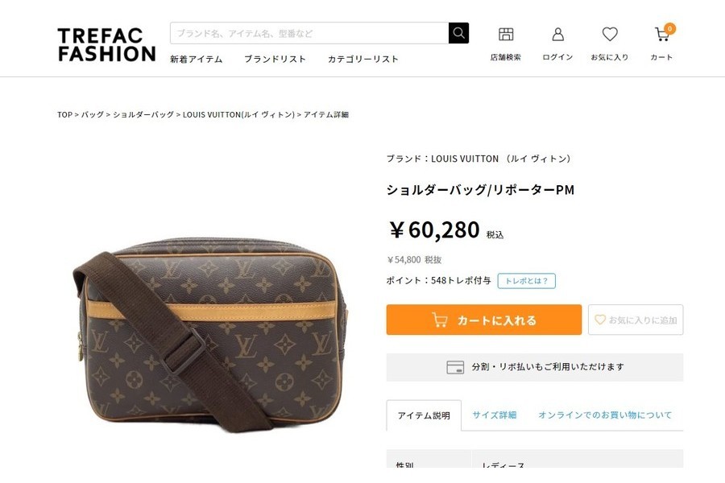The width and height of the screenshot is (725, 483).
Task: Click トレポとは？ info button
Action: tap(526, 281)
